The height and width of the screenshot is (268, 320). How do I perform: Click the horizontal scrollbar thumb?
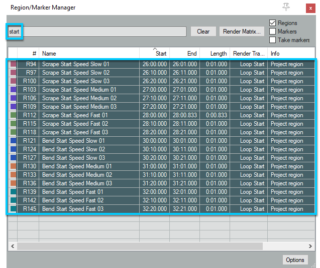[x=140, y=246]
